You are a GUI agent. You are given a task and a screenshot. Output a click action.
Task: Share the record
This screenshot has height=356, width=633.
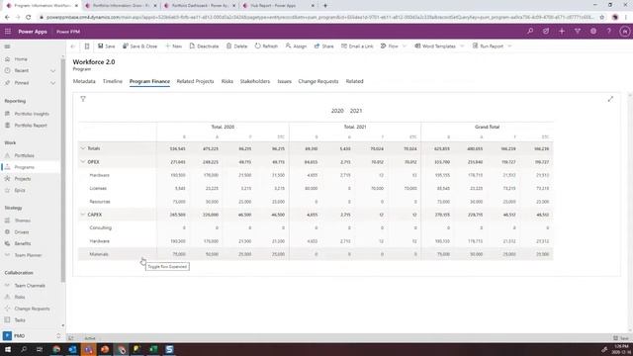[x=323, y=46]
